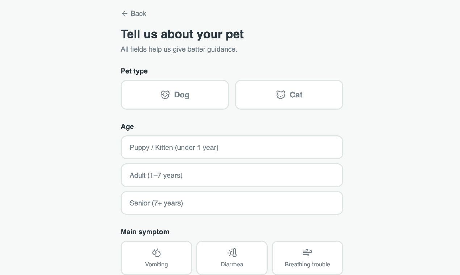Select Senior (7+ years) age option
This screenshot has height=275, width=460.
232,203
